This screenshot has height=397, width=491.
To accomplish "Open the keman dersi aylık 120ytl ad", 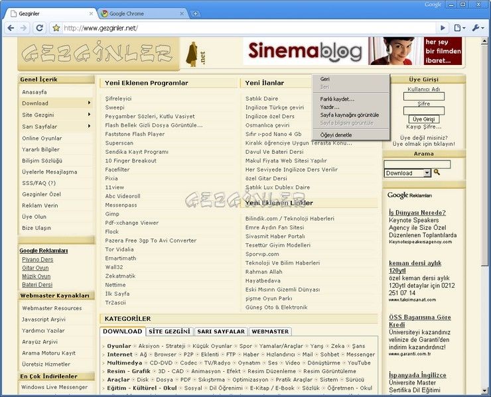I will [415, 267].
